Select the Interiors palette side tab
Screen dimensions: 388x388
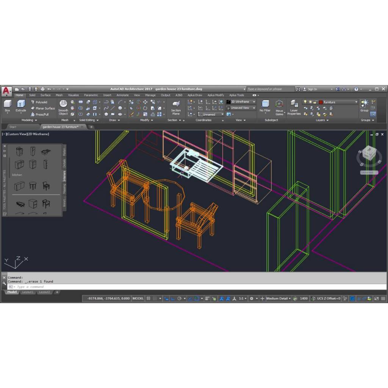[x=64, y=176]
